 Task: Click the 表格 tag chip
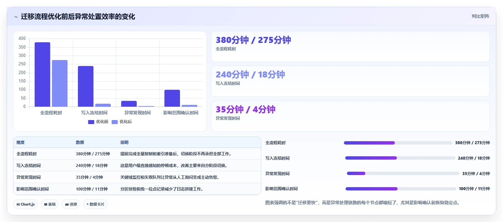50,204
